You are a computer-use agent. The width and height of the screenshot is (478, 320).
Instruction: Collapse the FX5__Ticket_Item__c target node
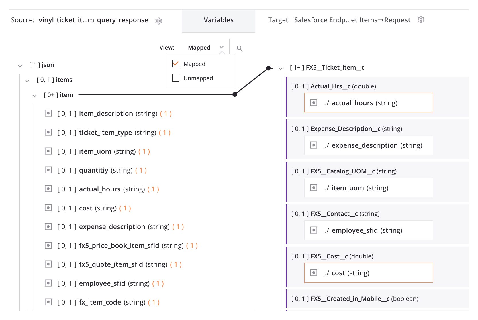click(281, 69)
